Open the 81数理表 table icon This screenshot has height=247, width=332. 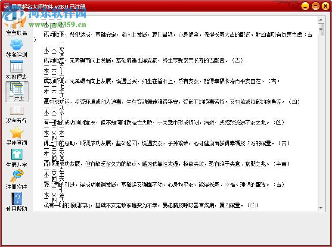tap(16, 70)
